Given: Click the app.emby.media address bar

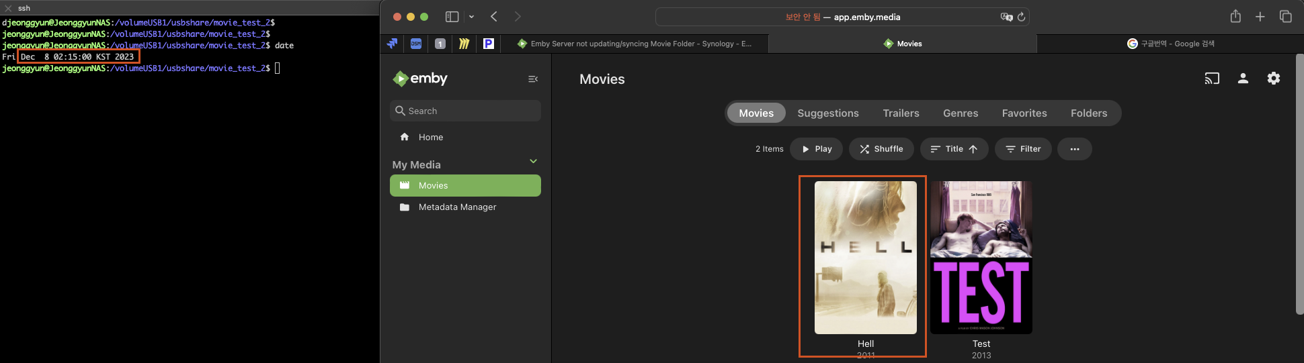Looking at the screenshot, I should coord(842,17).
